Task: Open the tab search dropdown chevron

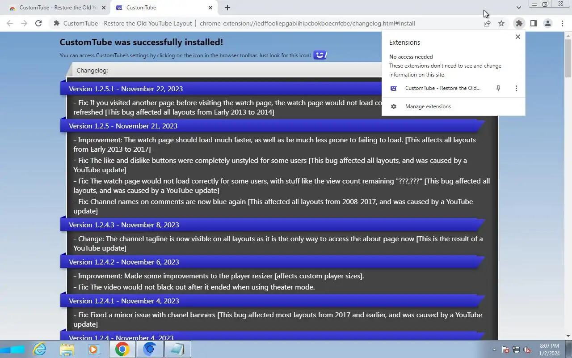Action: click(x=518, y=8)
